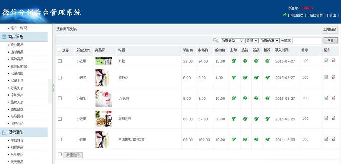
Task: Open 品牌列表 in sidebar
Action: 17,102
